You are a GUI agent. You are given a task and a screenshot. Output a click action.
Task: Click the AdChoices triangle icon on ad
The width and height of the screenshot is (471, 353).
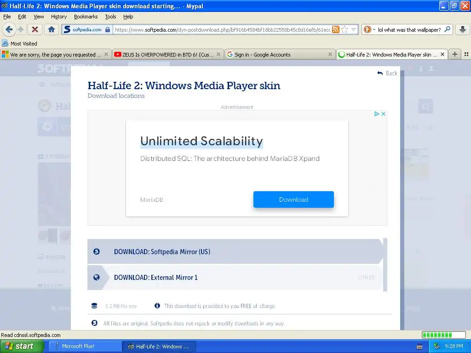tap(377, 114)
